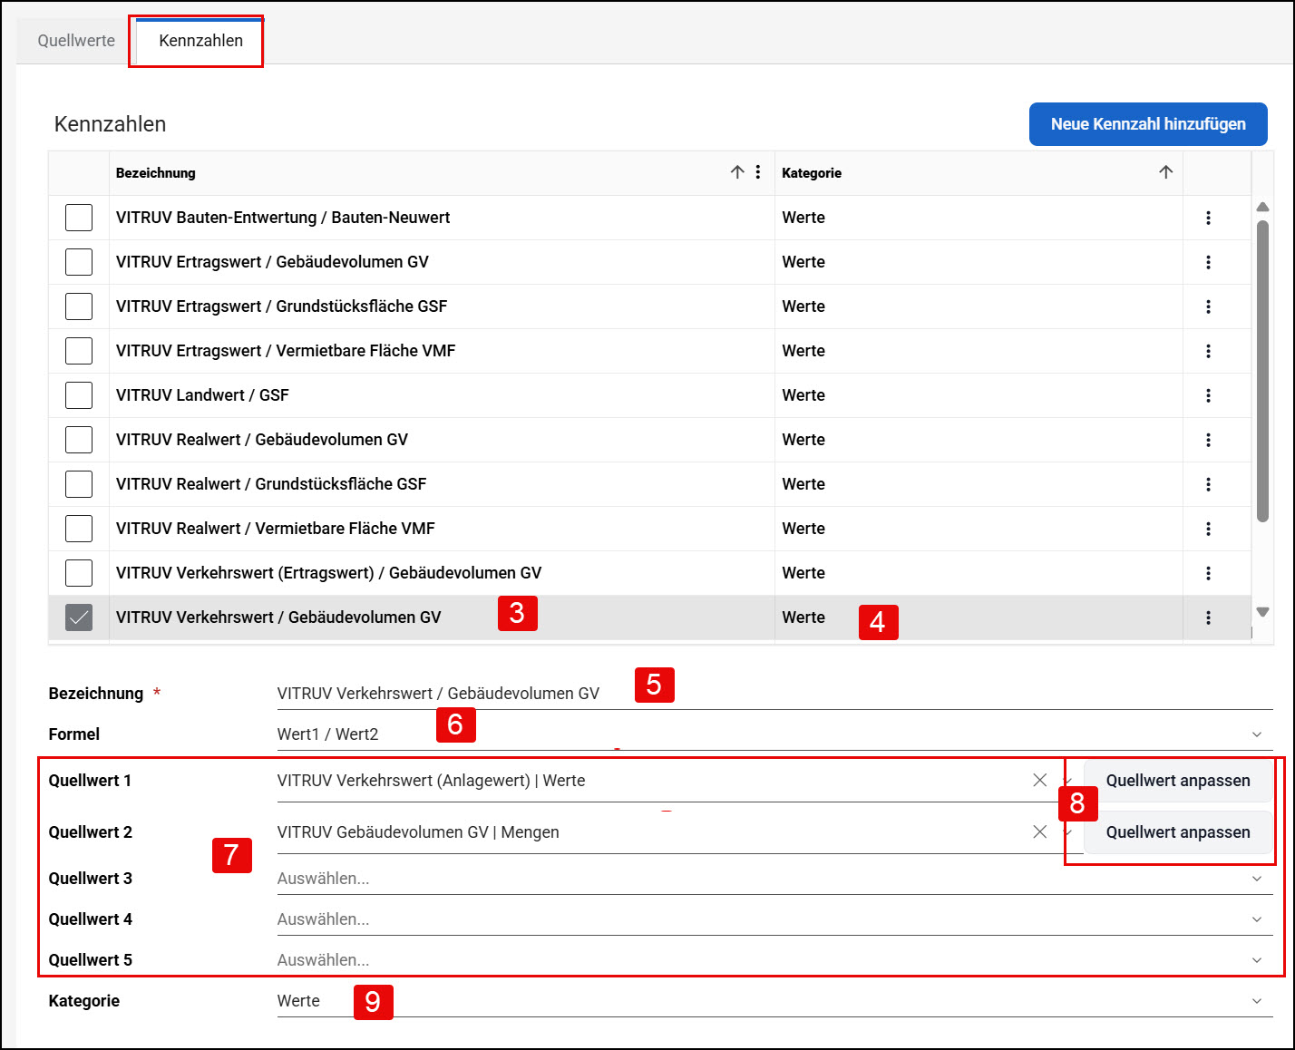Select the Kennzahlen tab
This screenshot has height=1050, width=1295.
[200, 41]
